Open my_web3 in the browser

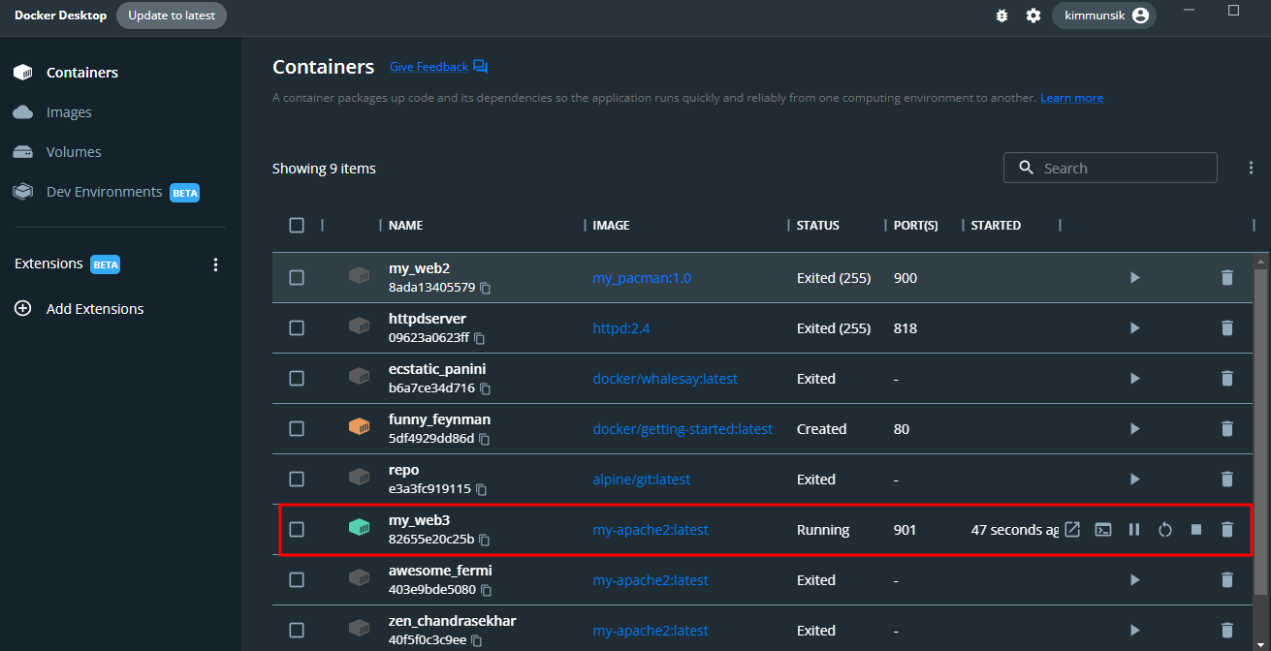pos(1072,530)
